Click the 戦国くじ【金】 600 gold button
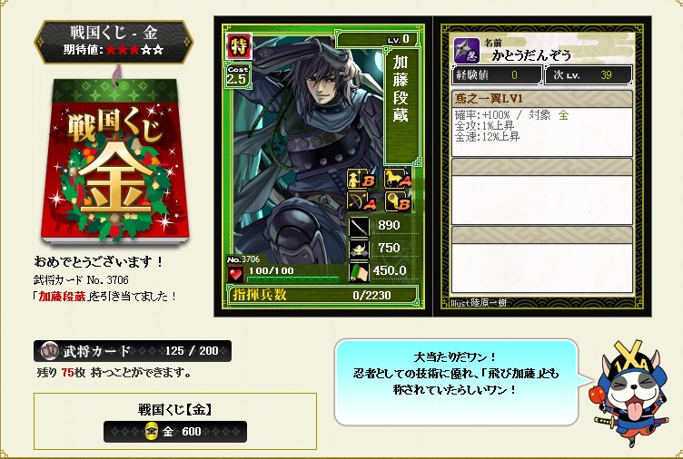683x459 pixels. [175, 432]
